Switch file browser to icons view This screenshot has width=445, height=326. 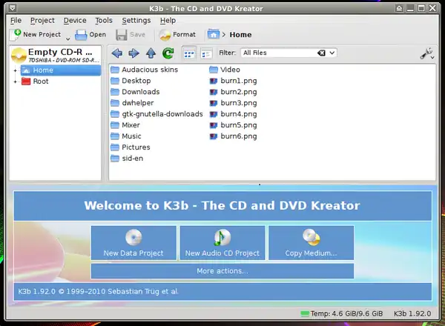(x=189, y=53)
